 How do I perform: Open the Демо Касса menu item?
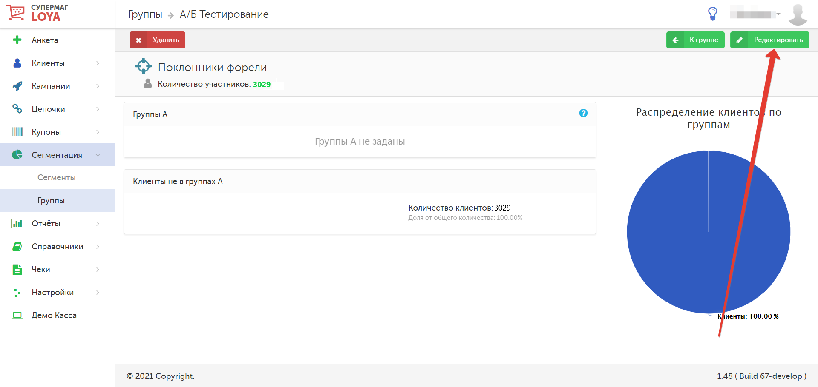(x=57, y=315)
